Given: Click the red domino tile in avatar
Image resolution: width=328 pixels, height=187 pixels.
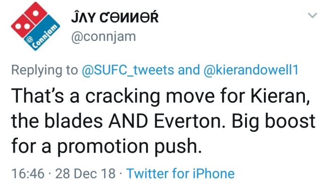Looking at the screenshot, I should [x=29, y=20].
